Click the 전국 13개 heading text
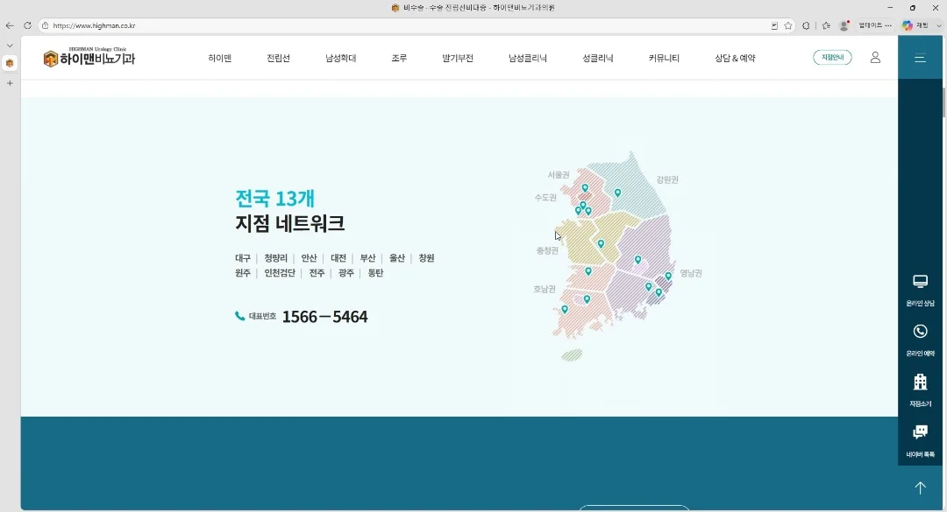The image size is (947, 512). [274, 199]
